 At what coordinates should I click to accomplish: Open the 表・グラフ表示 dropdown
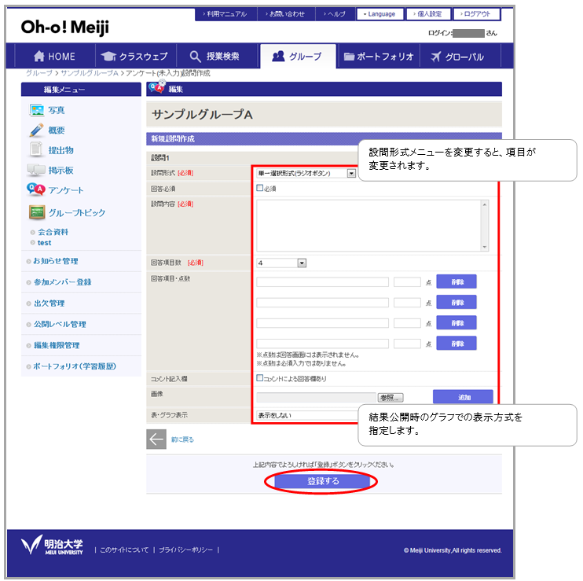[x=309, y=415]
